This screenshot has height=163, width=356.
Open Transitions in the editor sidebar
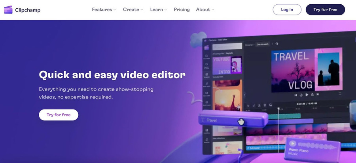click(x=206, y=131)
